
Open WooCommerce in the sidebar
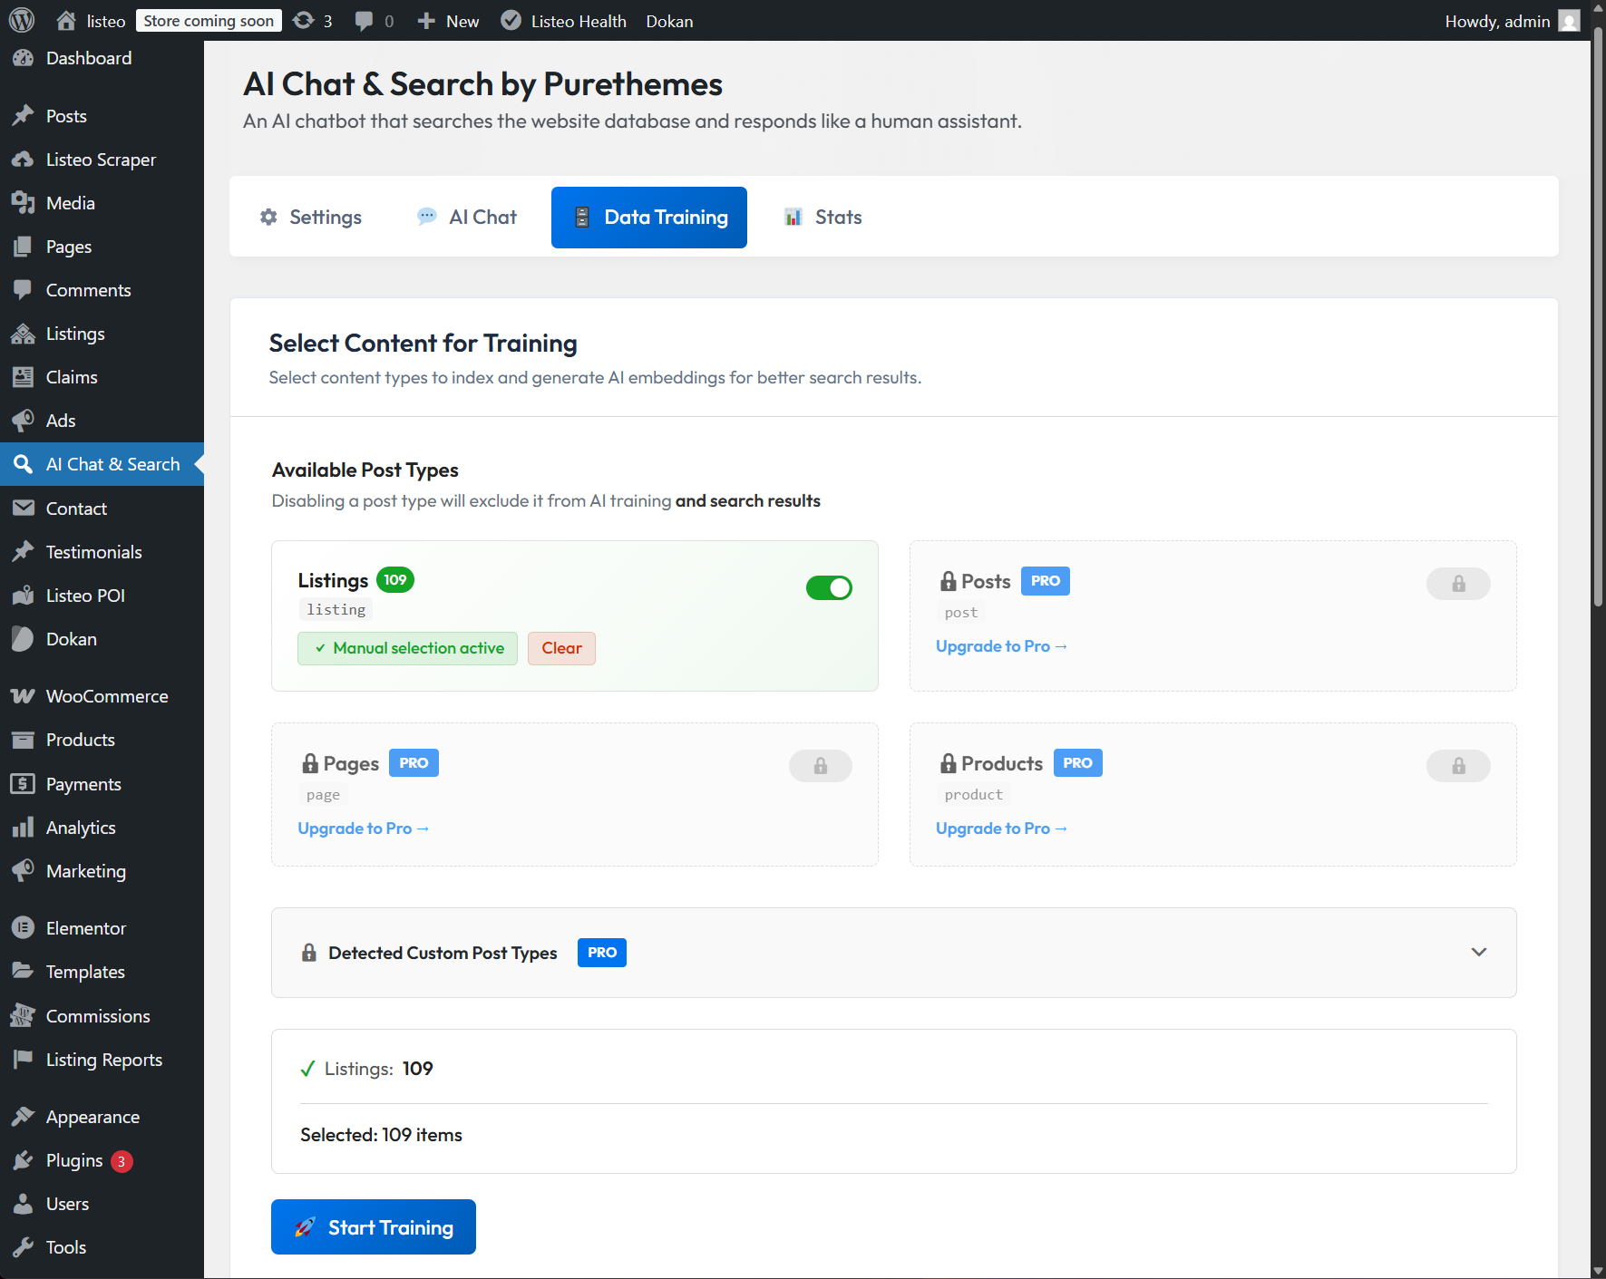tap(106, 696)
